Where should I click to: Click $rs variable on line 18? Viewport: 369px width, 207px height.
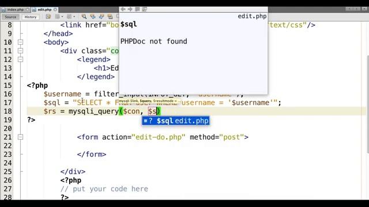(50, 111)
